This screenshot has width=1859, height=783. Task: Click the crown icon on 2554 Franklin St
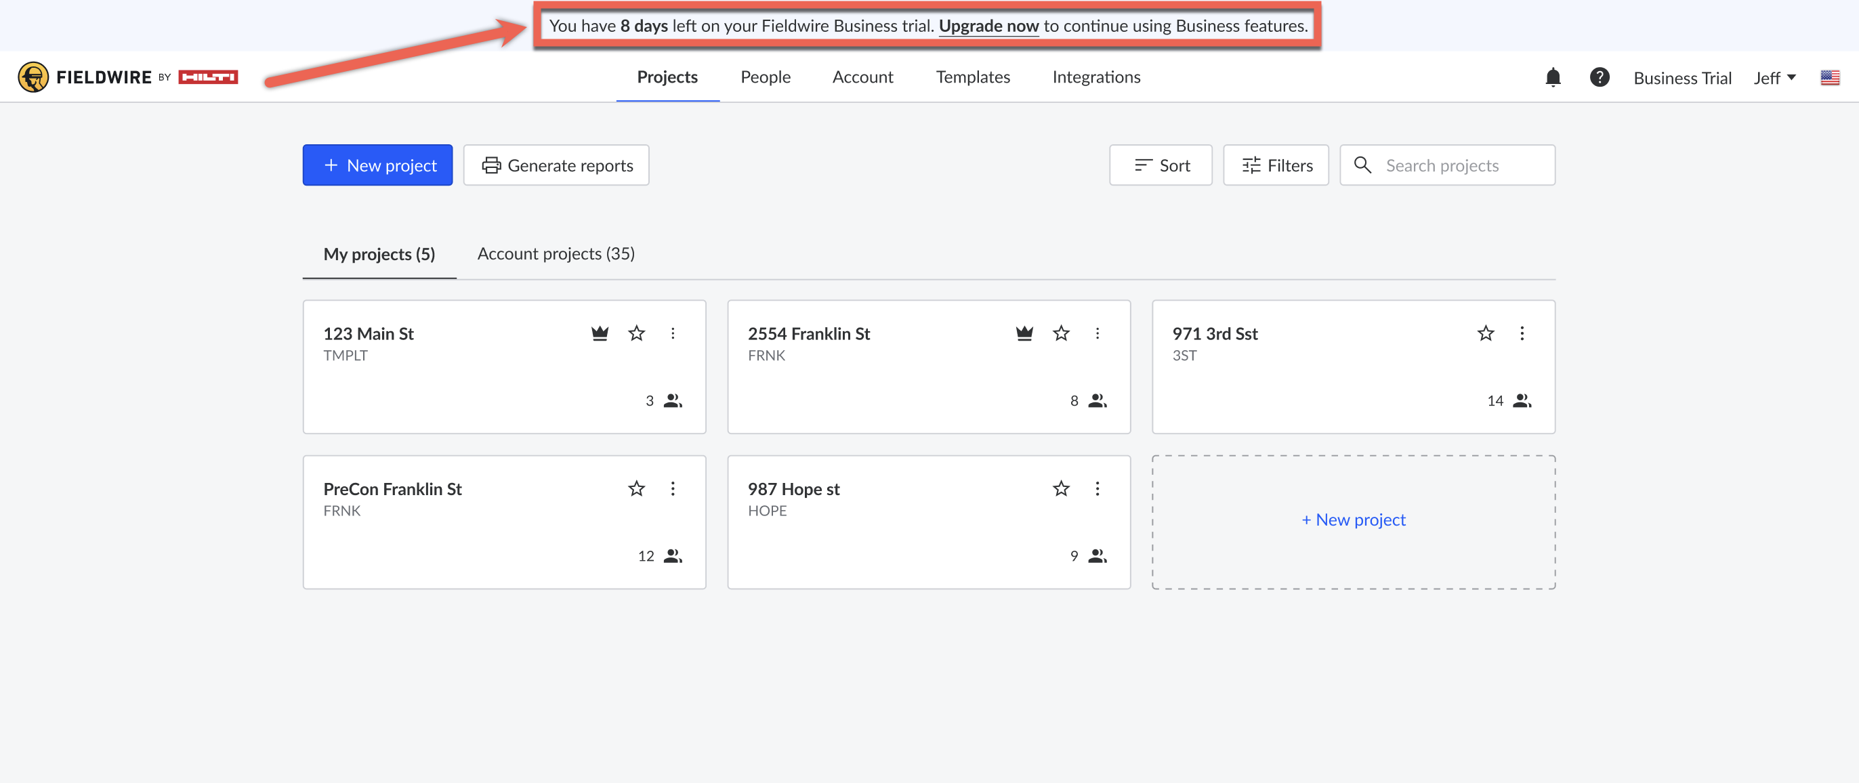[x=1023, y=333]
